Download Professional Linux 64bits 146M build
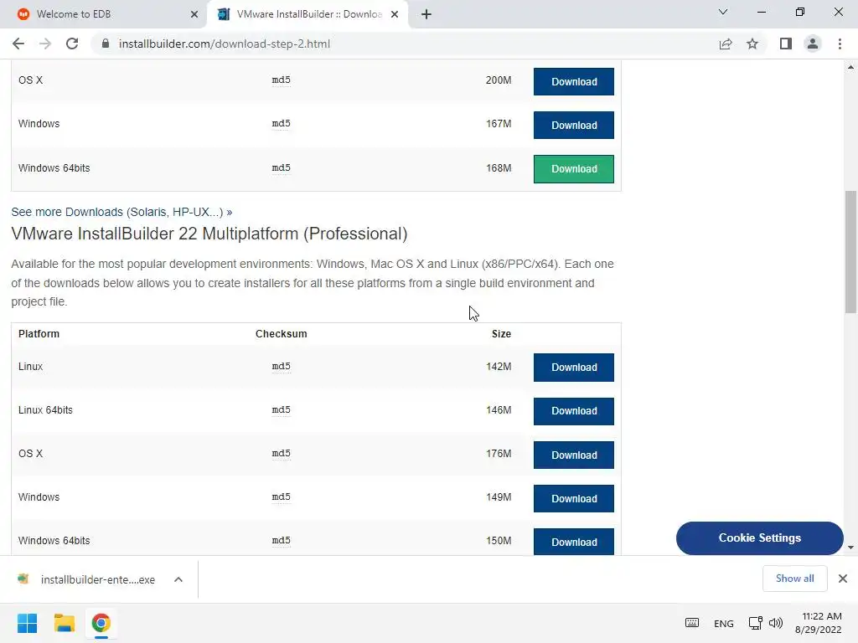 tap(573, 411)
